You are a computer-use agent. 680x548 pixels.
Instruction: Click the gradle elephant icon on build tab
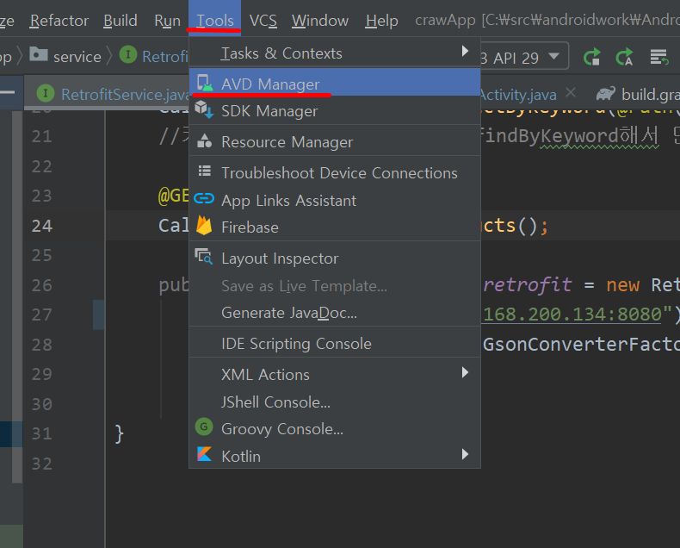point(606,93)
